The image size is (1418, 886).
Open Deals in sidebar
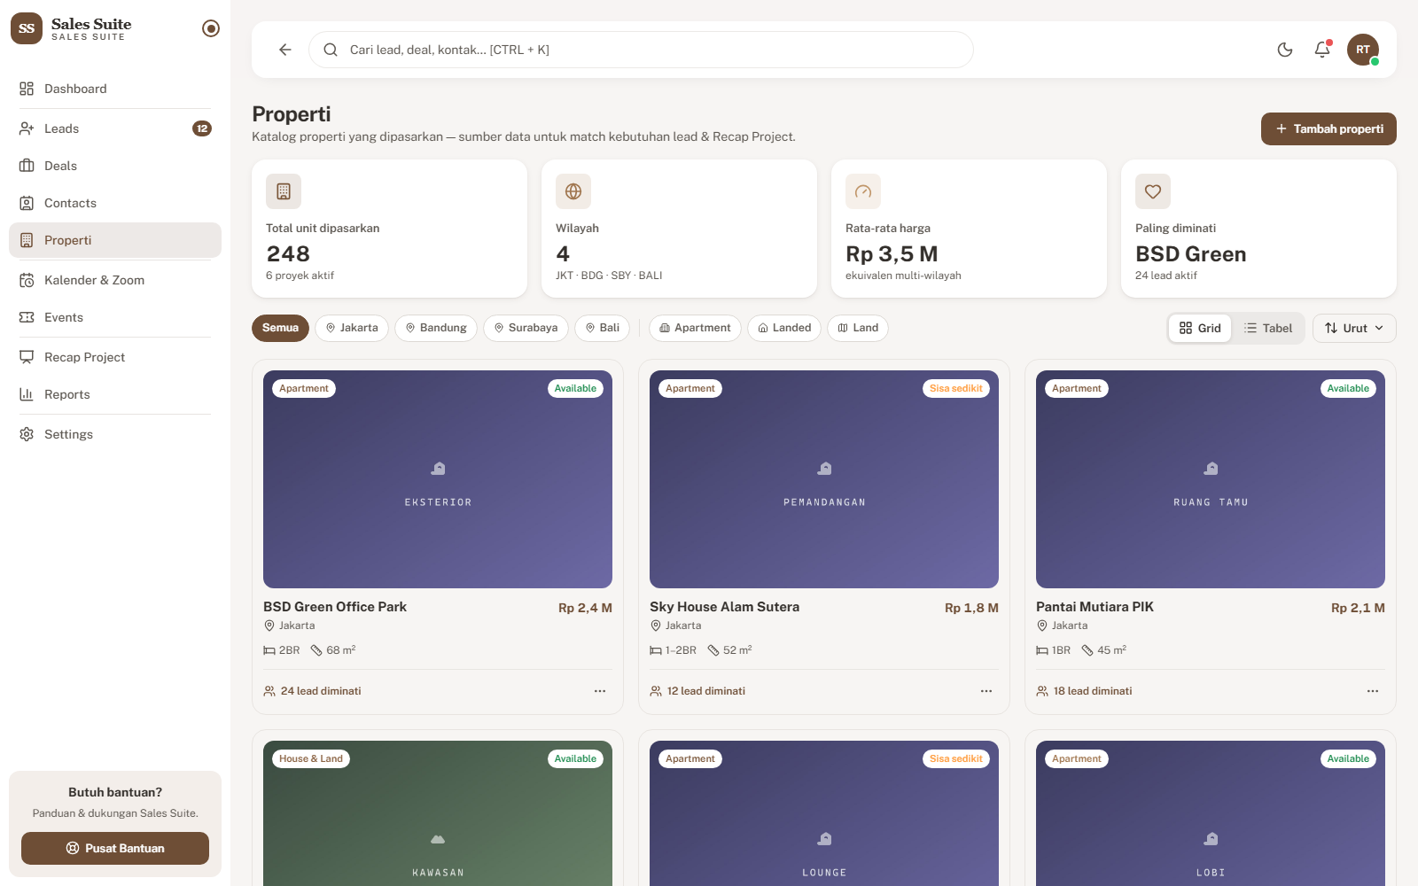tap(115, 166)
